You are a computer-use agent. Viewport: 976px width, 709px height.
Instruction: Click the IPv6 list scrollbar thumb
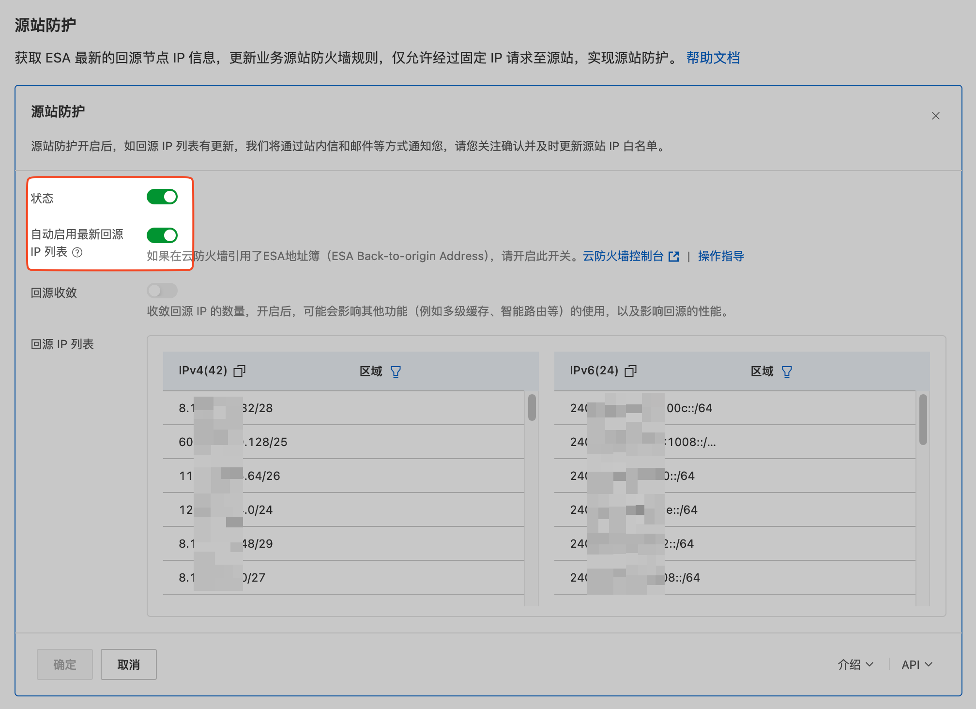click(923, 419)
